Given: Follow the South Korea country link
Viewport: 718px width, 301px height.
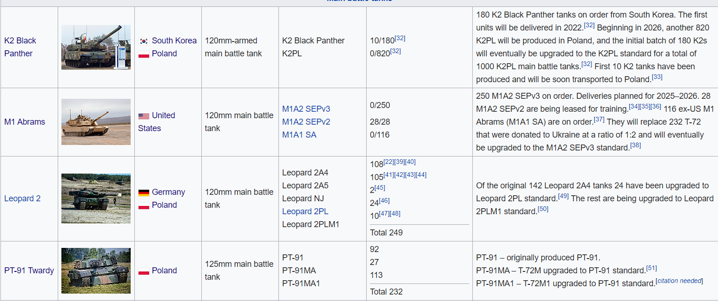Looking at the screenshot, I should point(174,41).
